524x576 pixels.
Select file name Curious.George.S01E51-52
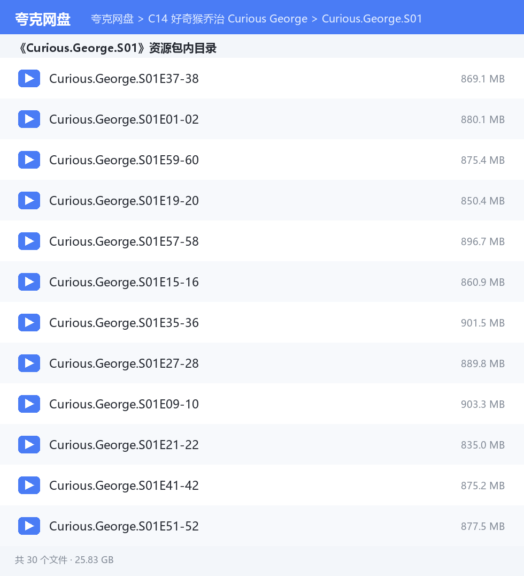point(124,526)
